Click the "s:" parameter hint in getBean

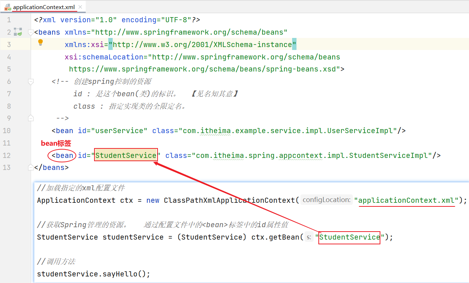coord(309,237)
